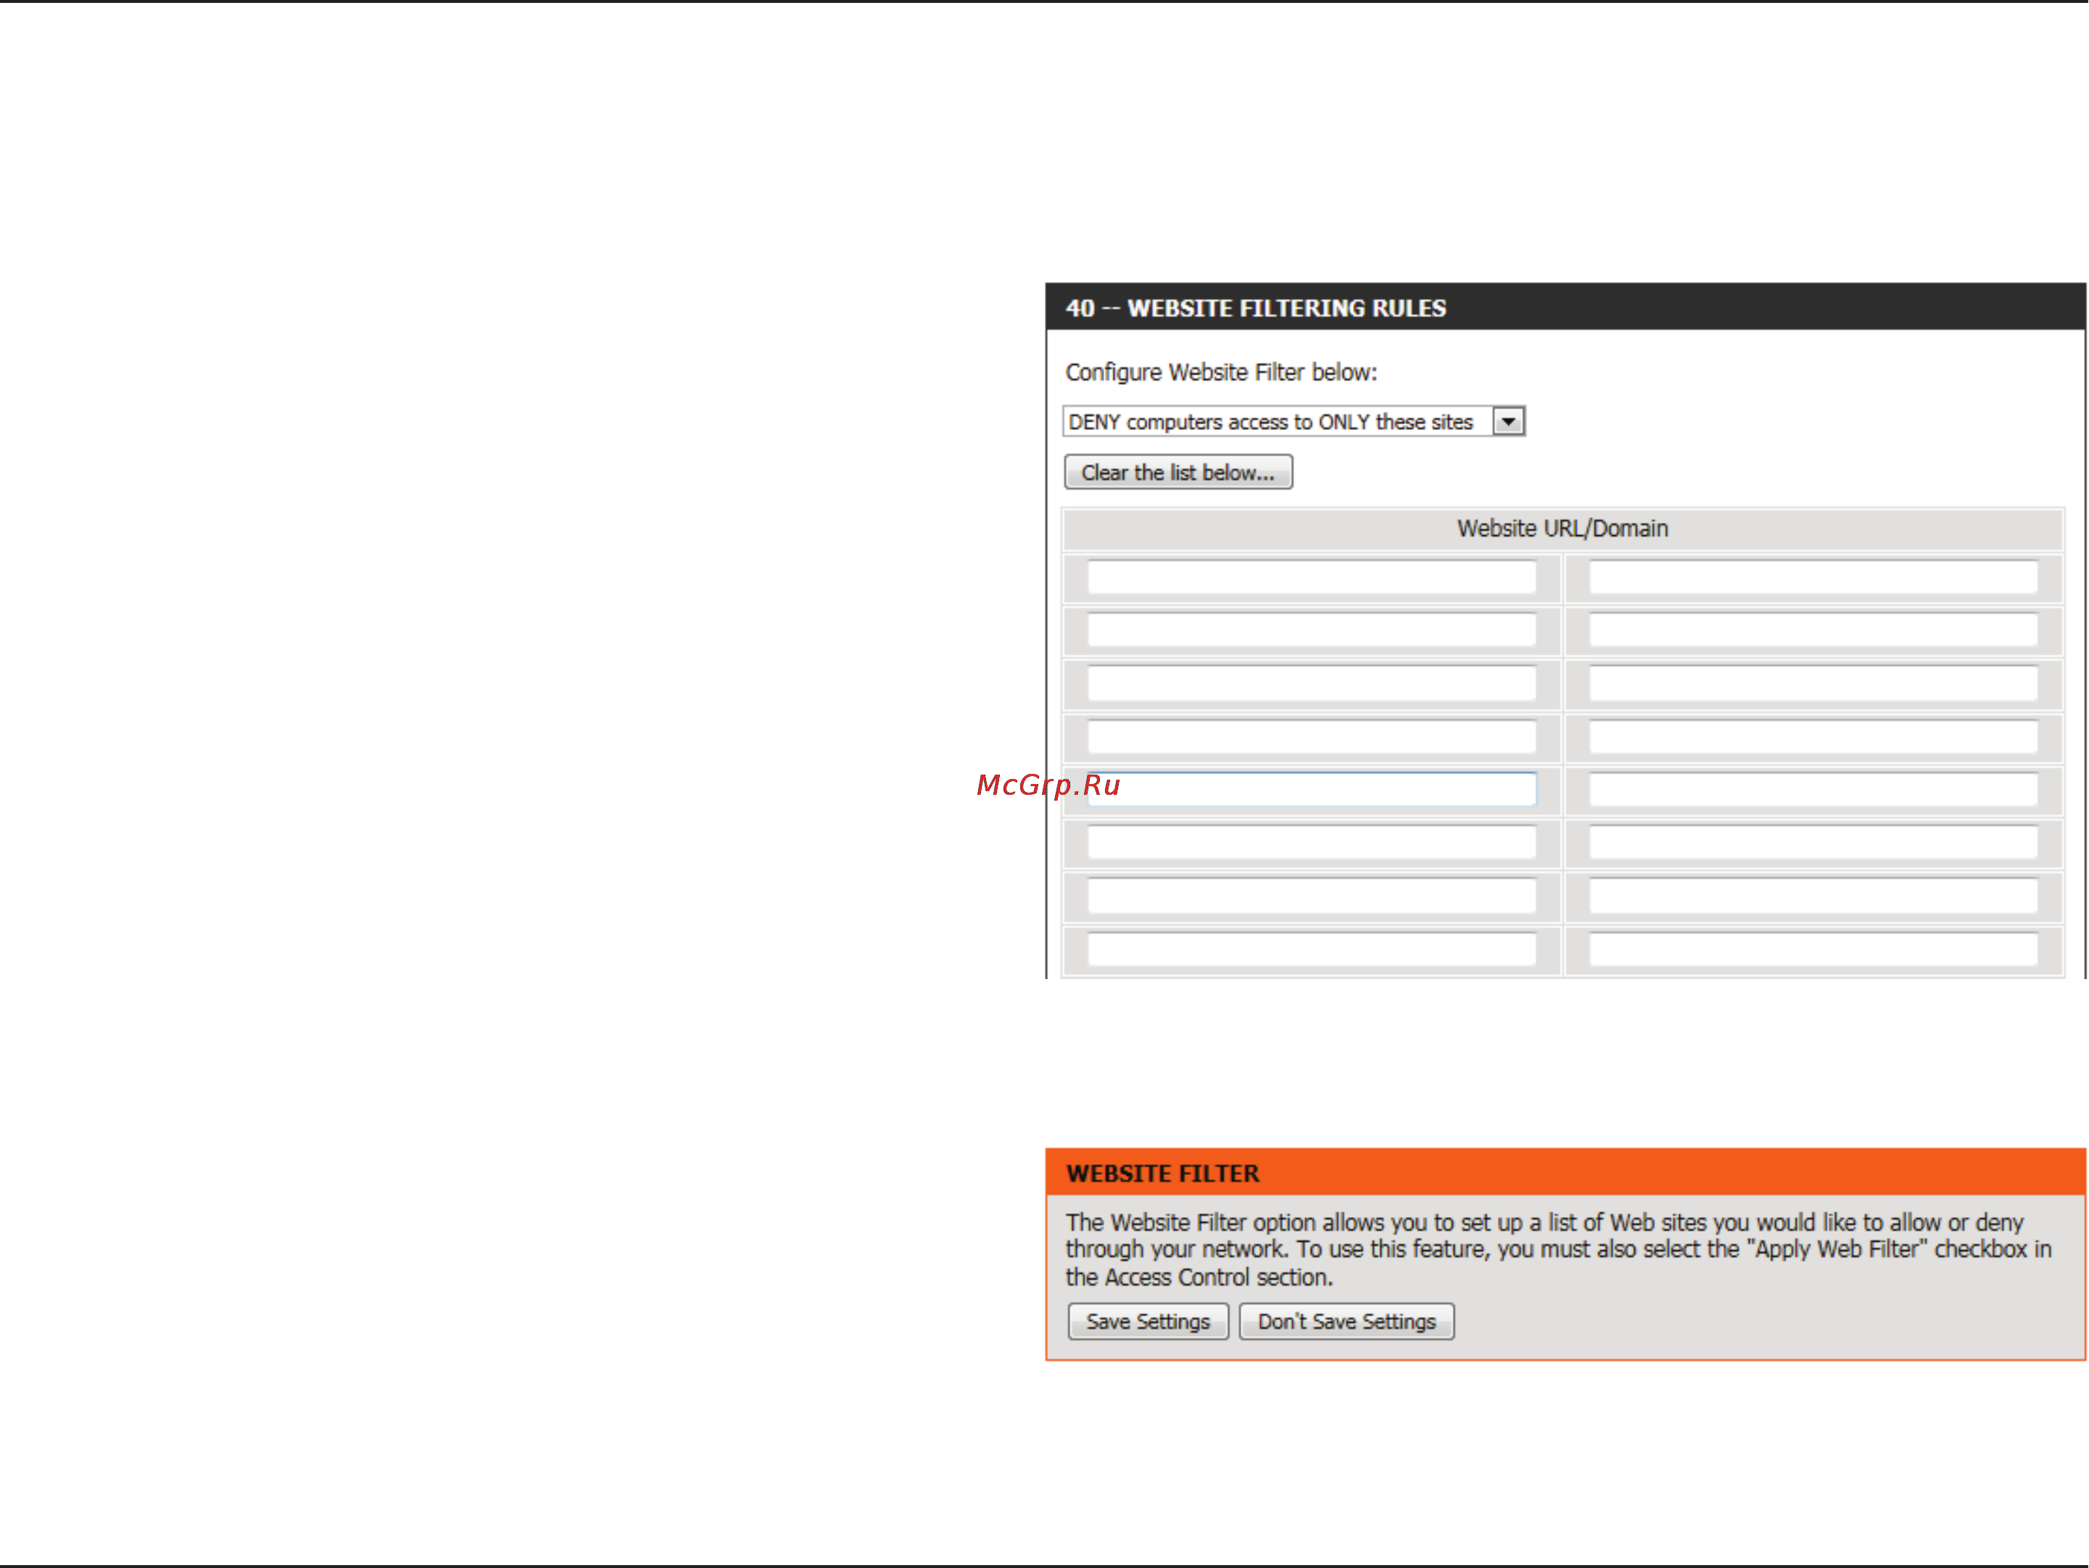Screen dimensions: 2089x1568
Task: Click the Configure Website Filter below label
Action: point(1221,373)
